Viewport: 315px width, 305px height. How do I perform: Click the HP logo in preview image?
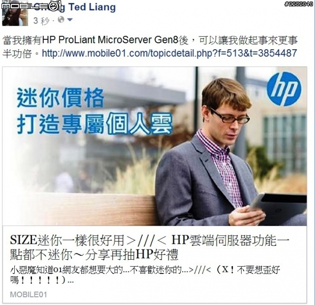[x=284, y=89]
